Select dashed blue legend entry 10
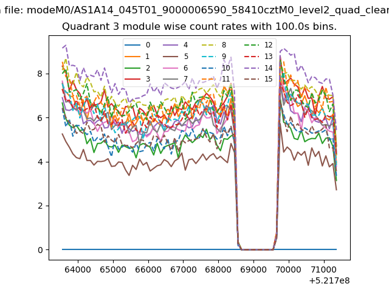The width and height of the screenshot is (389, 292). pos(215,68)
